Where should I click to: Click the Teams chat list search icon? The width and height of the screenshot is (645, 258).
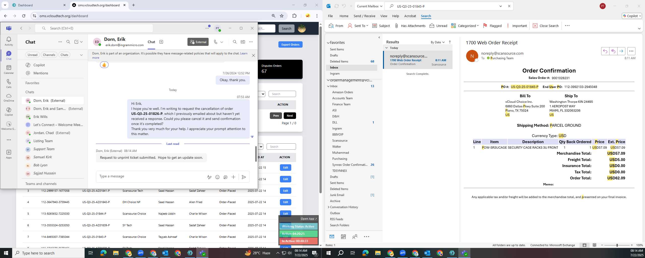click(68, 42)
